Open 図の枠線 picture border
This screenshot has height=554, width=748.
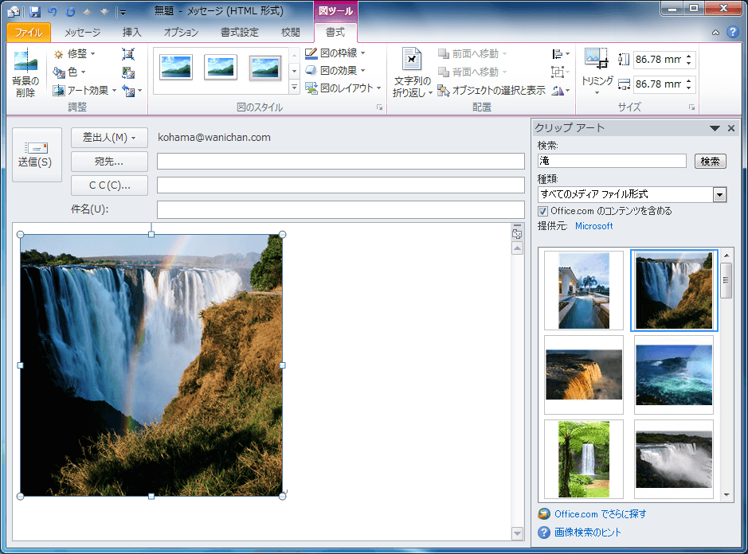335,53
